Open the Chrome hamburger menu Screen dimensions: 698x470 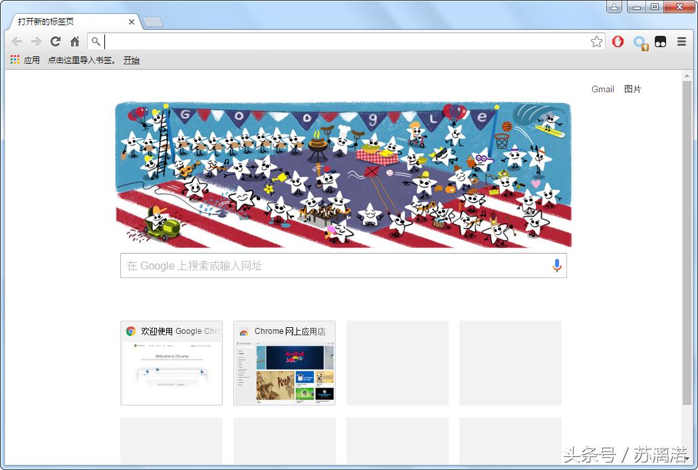[x=681, y=41]
